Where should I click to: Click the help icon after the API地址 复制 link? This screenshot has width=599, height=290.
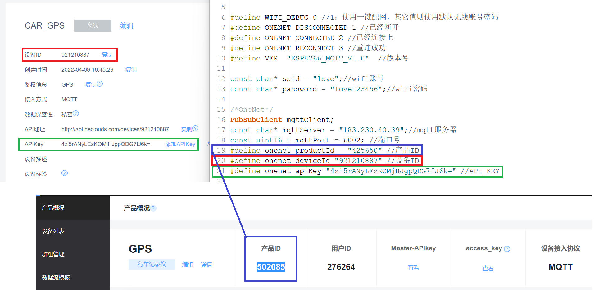(195, 128)
